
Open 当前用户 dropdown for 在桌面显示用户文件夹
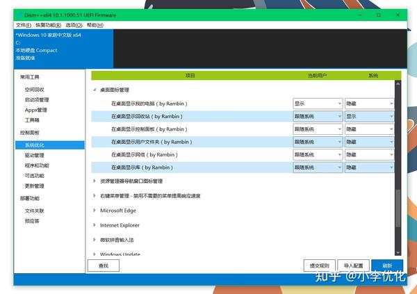pos(318,142)
